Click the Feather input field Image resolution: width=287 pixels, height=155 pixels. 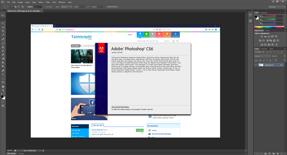click(38, 7)
